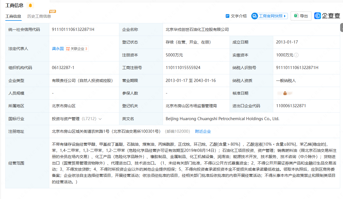Click the 导出 export button
This screenshot has width=343, height=199.
(x=301, y=16)
